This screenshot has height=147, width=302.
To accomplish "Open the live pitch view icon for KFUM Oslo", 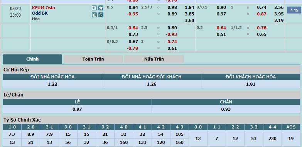I will click(94, 8).
